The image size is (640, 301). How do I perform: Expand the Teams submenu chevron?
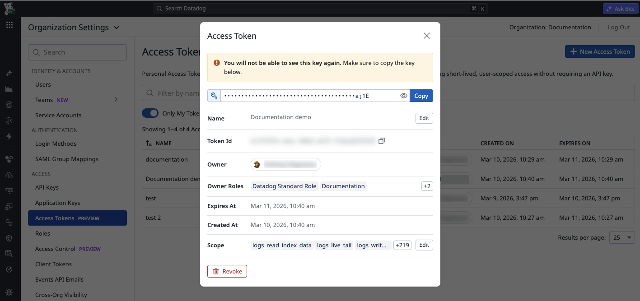point(116,99)
